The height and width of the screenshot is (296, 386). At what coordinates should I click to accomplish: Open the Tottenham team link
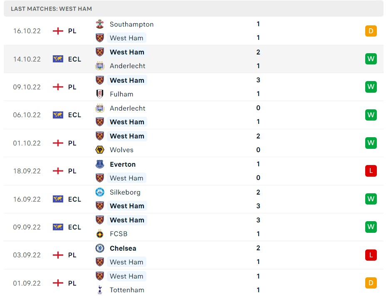coord(127,290)
